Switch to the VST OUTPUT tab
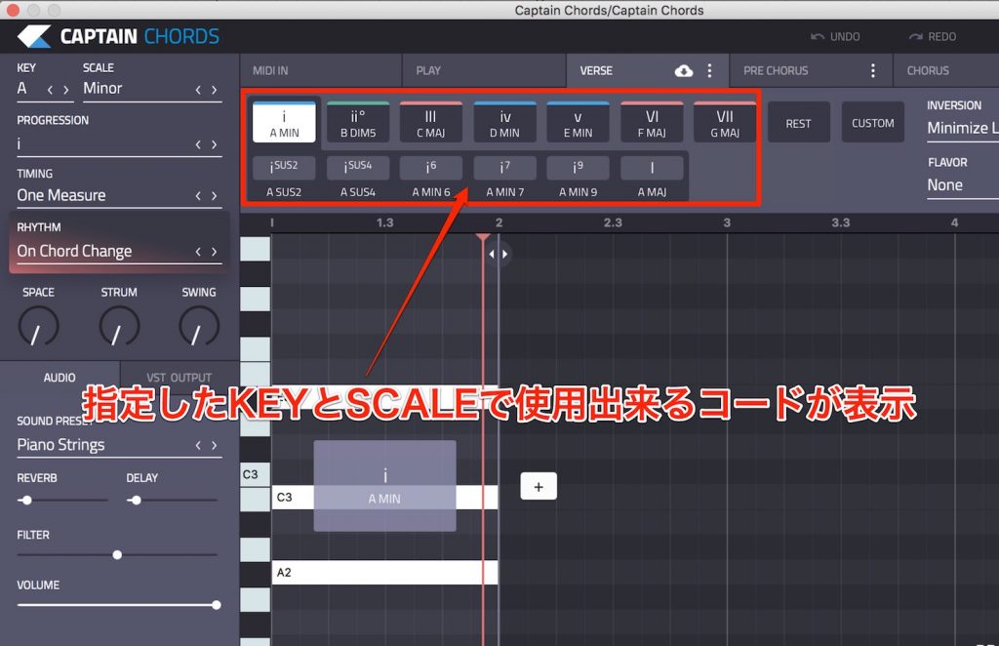 pyautogui.click(x=179, y=378)
